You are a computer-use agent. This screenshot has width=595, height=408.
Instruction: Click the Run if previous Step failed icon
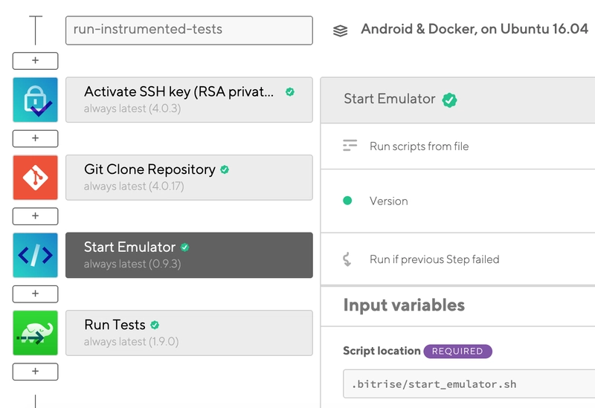347,259
